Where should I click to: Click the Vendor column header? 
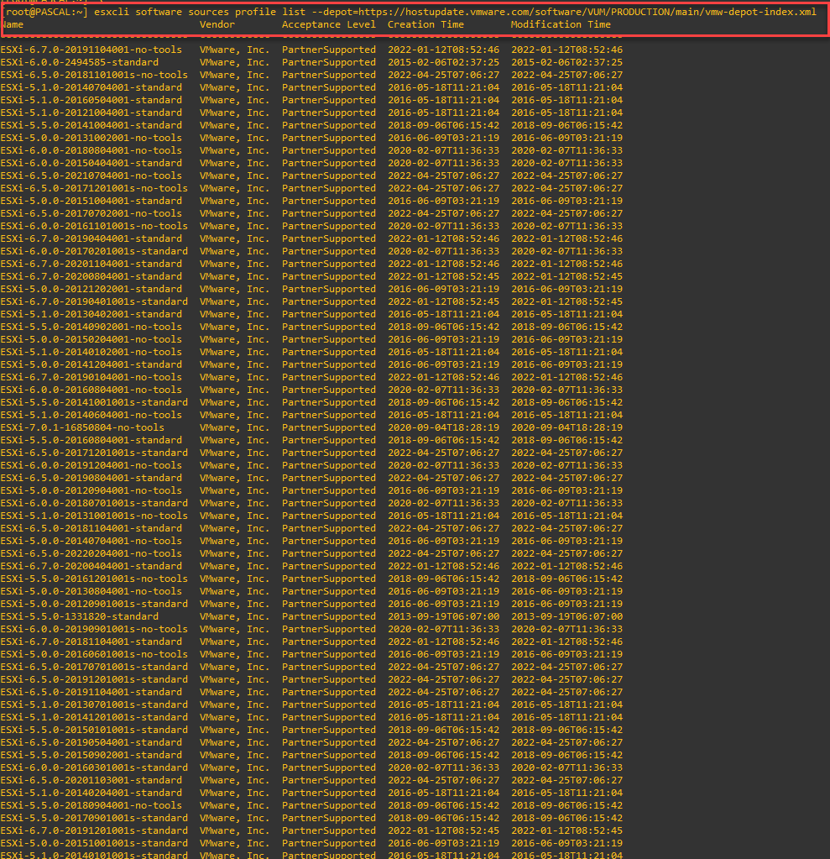click(x=217, y=24)
